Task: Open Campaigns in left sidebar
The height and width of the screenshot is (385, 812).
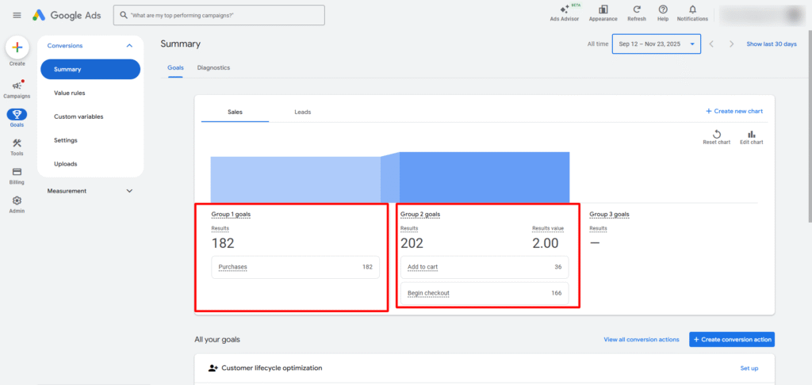Action: click(17, 89)
